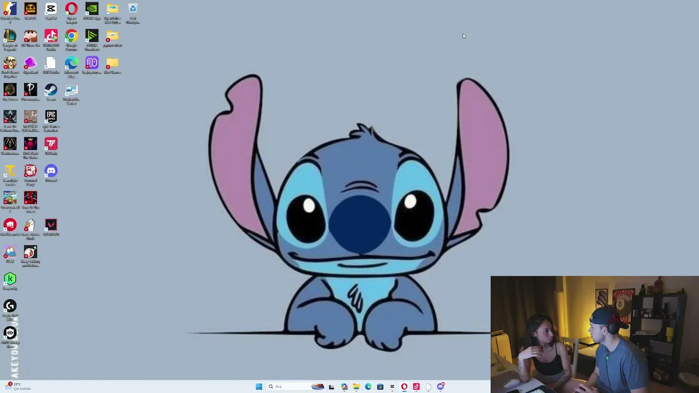Select the PEAK game desktop icon
The width and height of the screenshot is (699, 393).
[x=10, y=255]
